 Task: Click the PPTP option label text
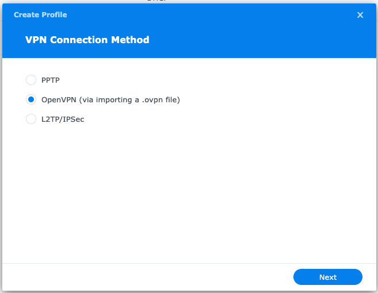tap(50, 80)
